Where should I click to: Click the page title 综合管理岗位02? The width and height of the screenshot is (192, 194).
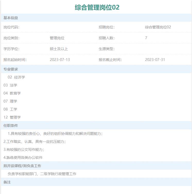97,7
